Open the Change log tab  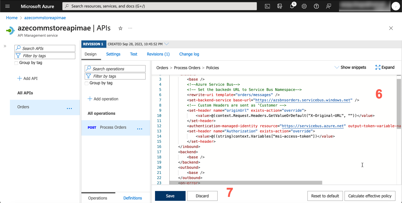189,54
